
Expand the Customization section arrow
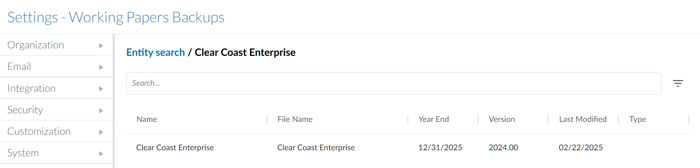click(101, 132)
